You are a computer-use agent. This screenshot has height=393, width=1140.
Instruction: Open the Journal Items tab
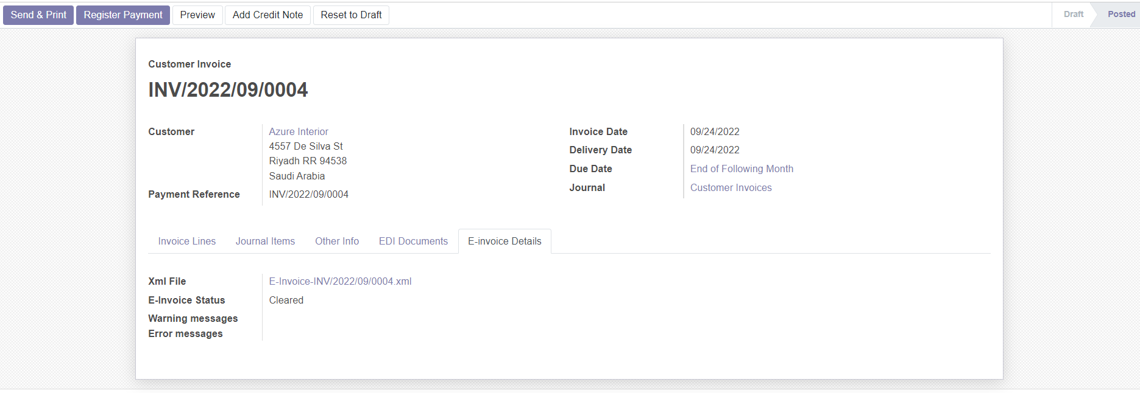point(265,242)
